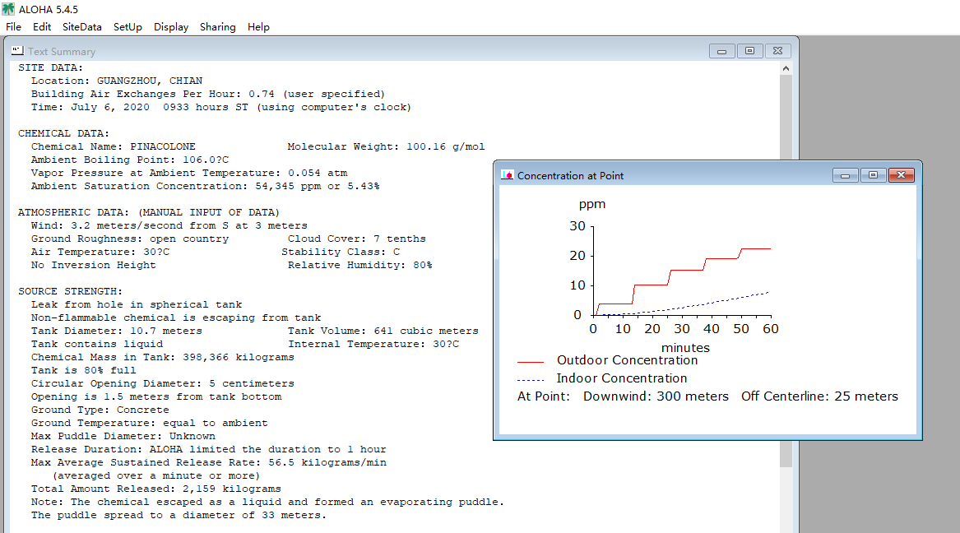960x533 pixels.
Task: Open the Sharing menu
Action: (x=217, y=27)
